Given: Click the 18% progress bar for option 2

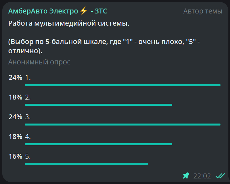Looking at the screenshot, I should tap(99, 105).
